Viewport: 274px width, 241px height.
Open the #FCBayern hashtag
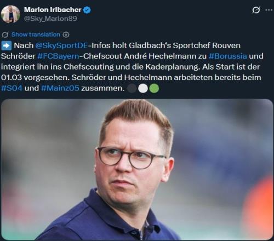point(58,56)
